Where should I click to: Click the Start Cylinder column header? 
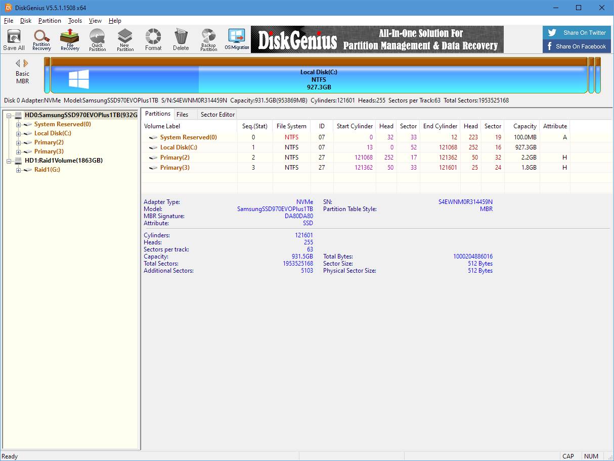pyautogui.click(x=355, y=126)
